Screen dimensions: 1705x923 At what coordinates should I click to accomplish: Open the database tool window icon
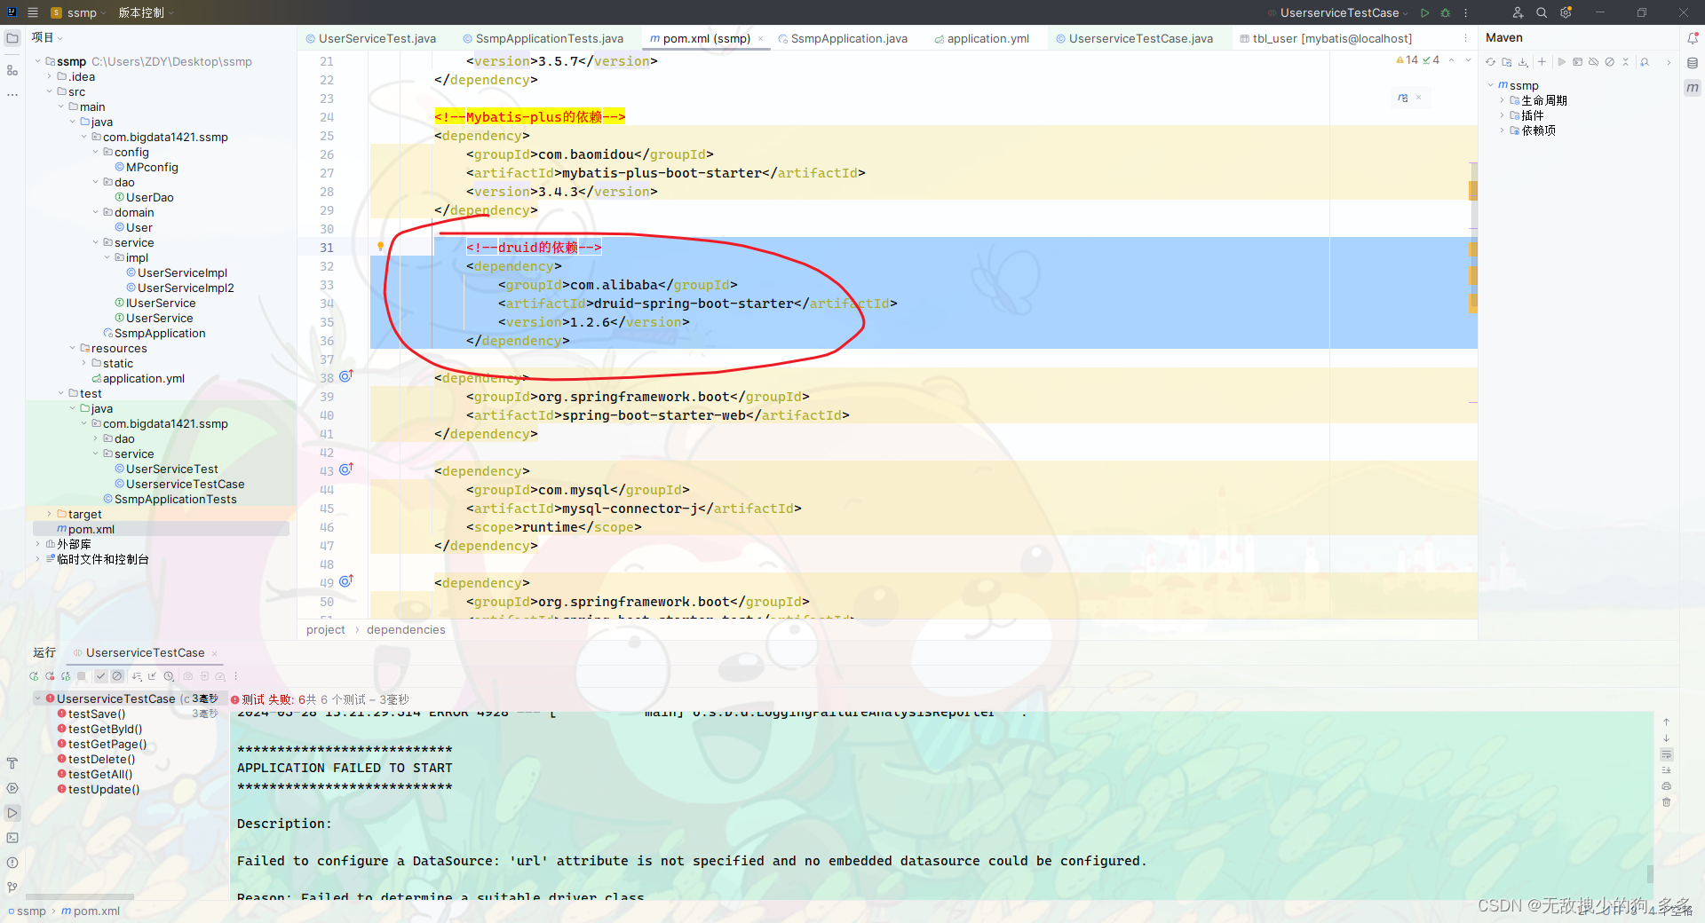click(1693, 62)
